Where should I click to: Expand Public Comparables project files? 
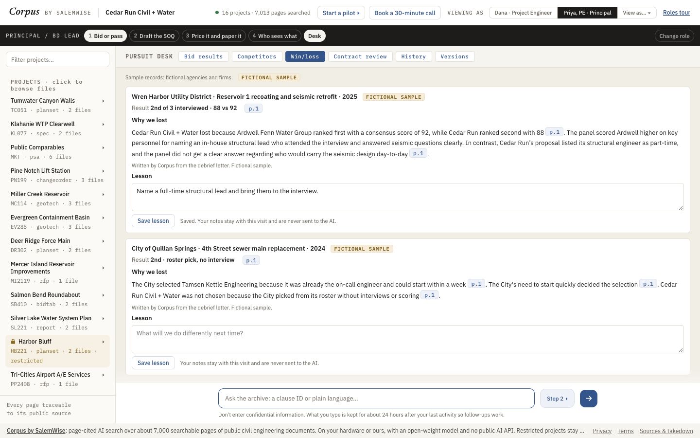click(57, 152)
